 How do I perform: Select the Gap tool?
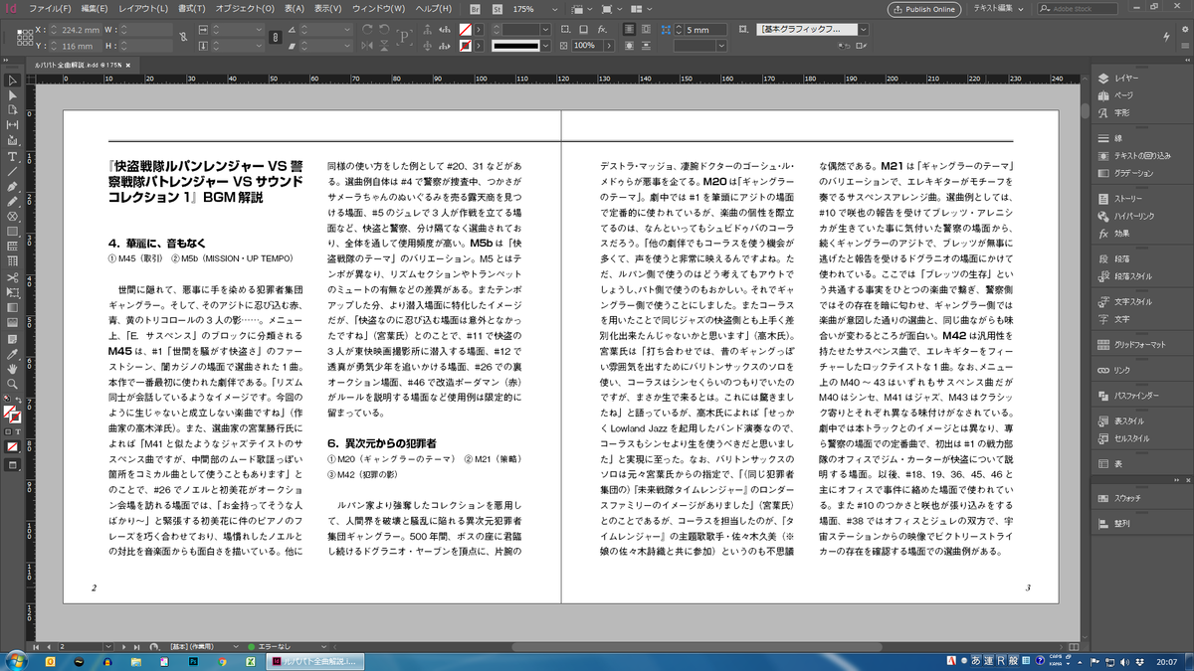(13, 125)
